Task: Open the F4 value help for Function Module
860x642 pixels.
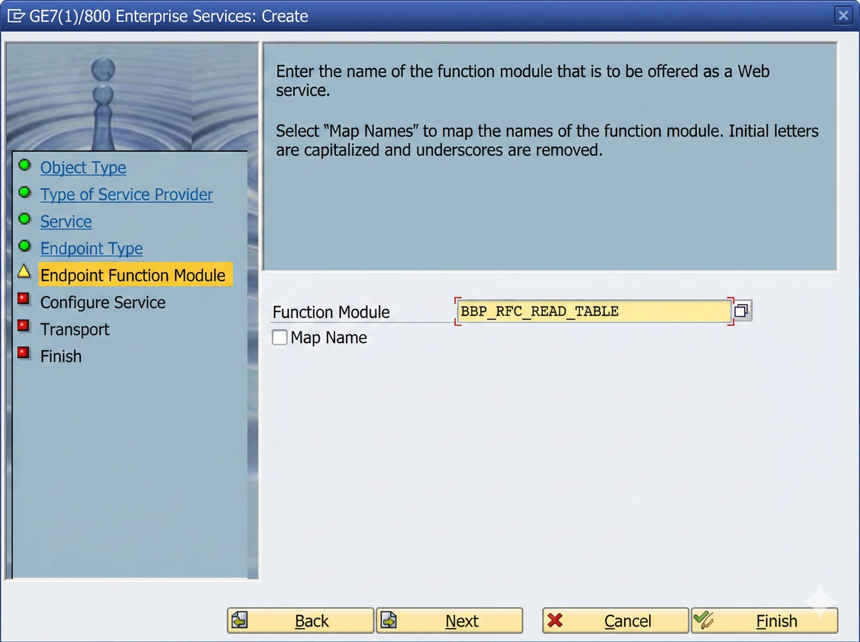Action: tap(741, 311)
